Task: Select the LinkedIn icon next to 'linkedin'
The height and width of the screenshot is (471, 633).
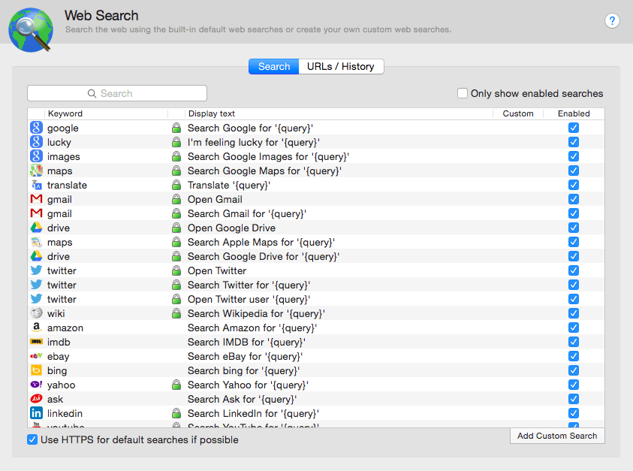Action: (36, 413)
